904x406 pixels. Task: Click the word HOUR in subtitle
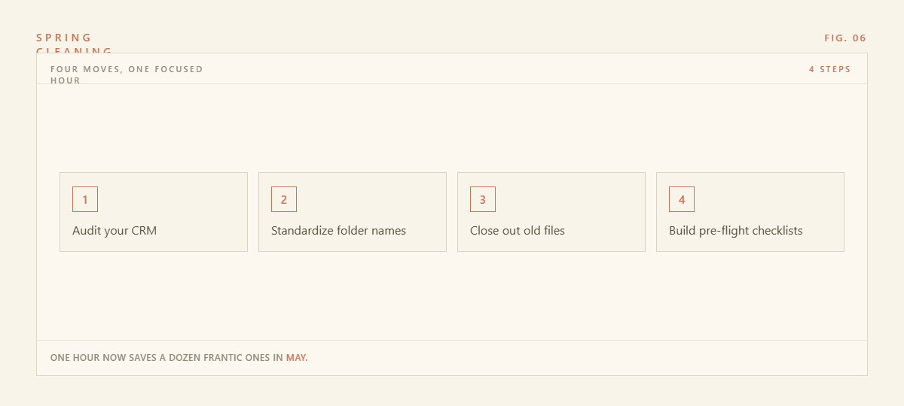point(66,80)
